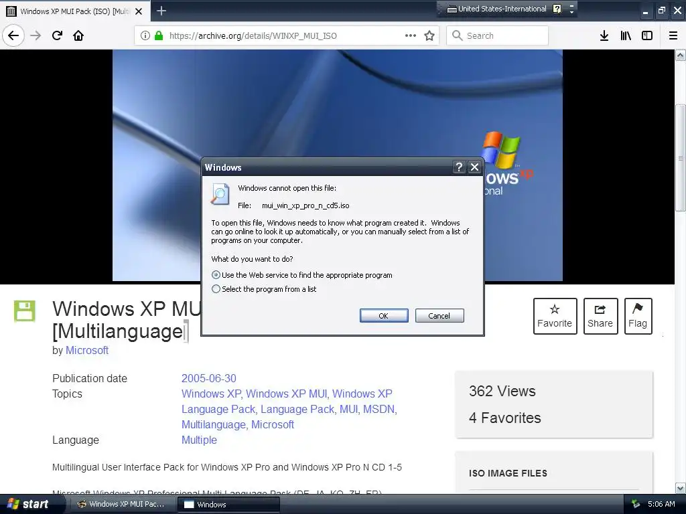
Task: Open the page actions three-dot menu
Action: [x=411, y=35]
